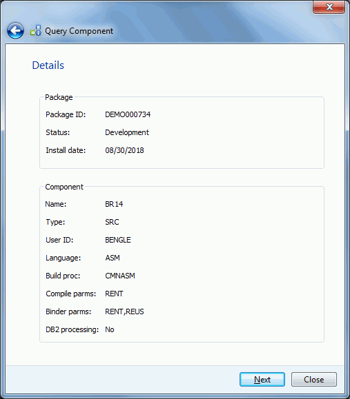The height and width of the screenshot is (399, 350).
Task: Click the Package group box label
Action: pyautogui.click(x=59, y=97)
